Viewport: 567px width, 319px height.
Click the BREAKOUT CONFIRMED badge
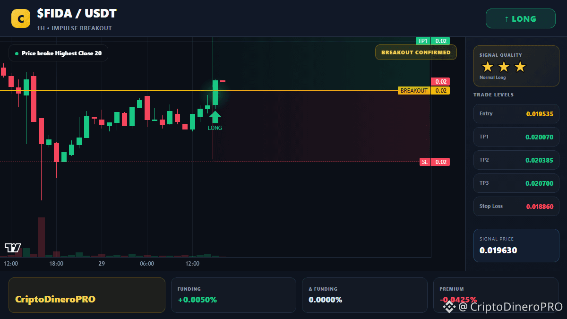[416, 52]
